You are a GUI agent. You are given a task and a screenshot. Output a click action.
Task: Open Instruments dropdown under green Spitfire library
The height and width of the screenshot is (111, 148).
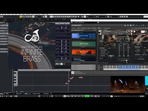point(84,47)
